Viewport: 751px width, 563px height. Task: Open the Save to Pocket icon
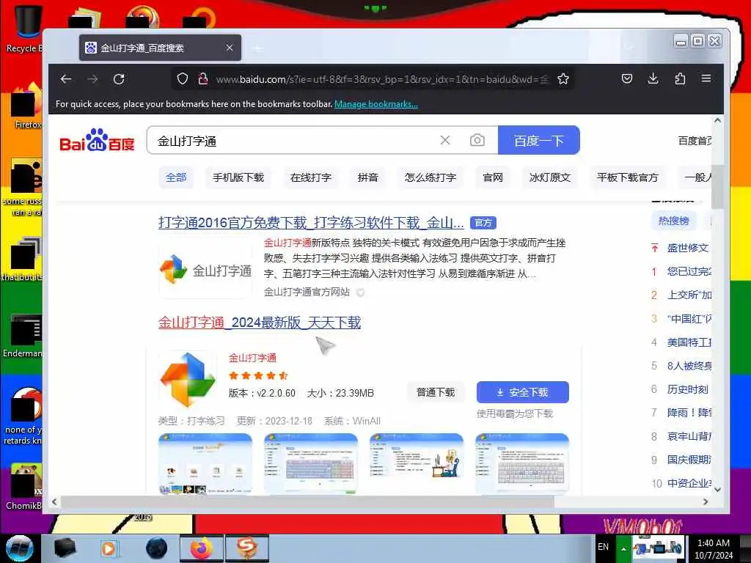point(627,78)
